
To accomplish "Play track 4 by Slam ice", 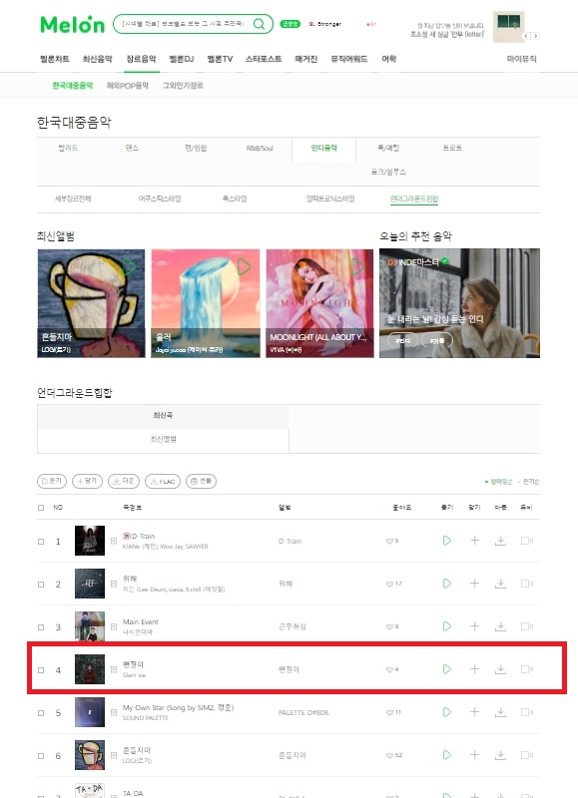I will (x=446, y=669).
